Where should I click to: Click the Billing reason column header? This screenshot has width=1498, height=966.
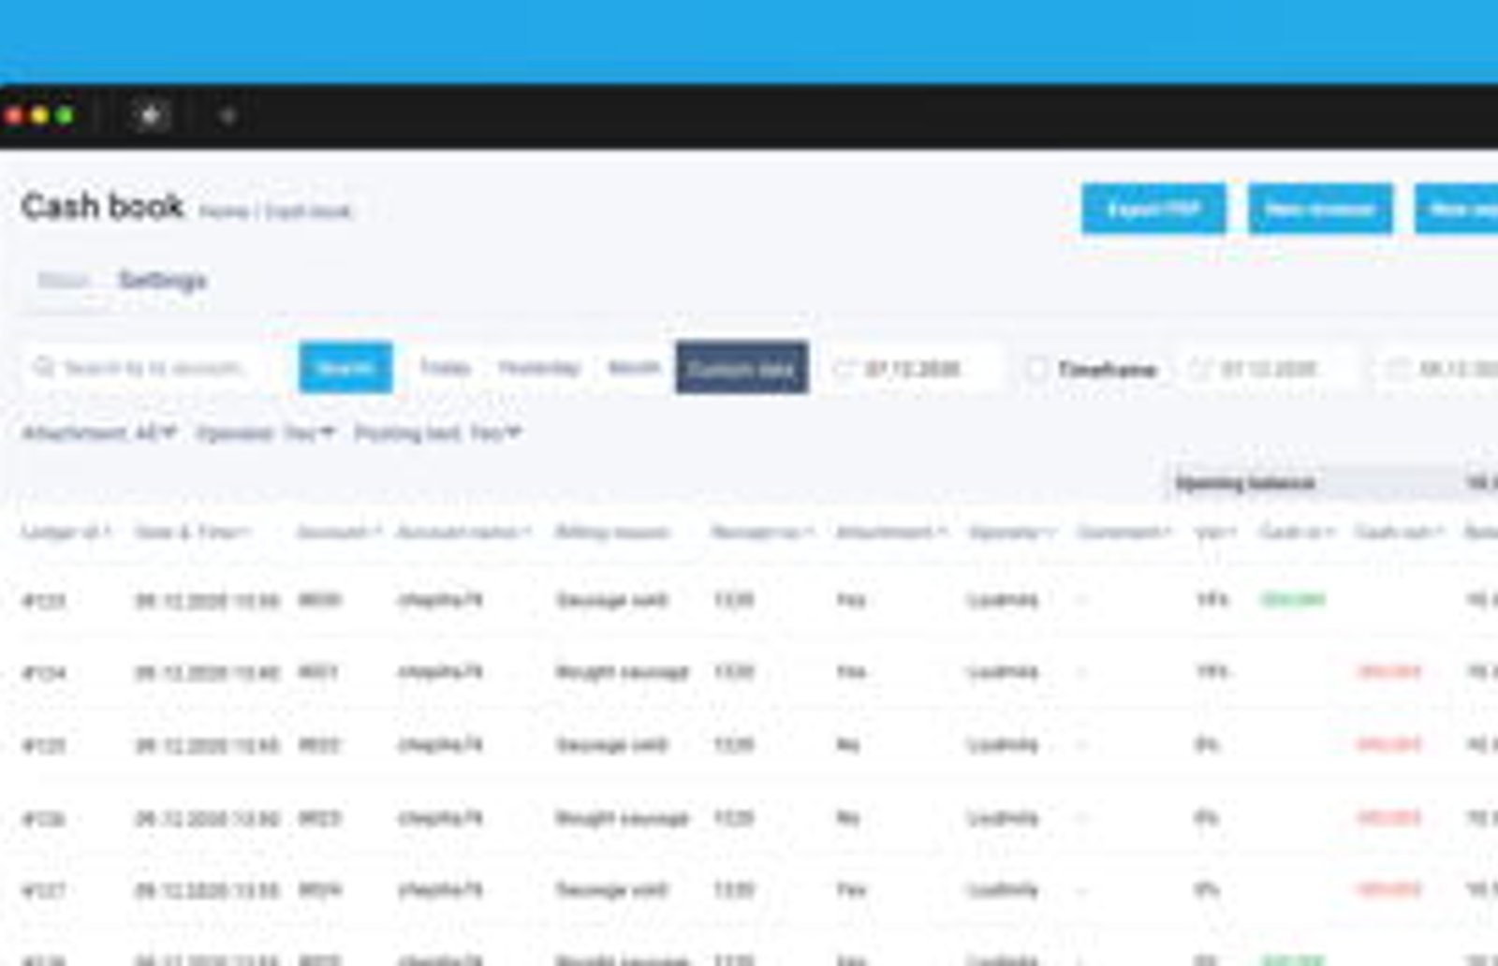pos(612,532)
